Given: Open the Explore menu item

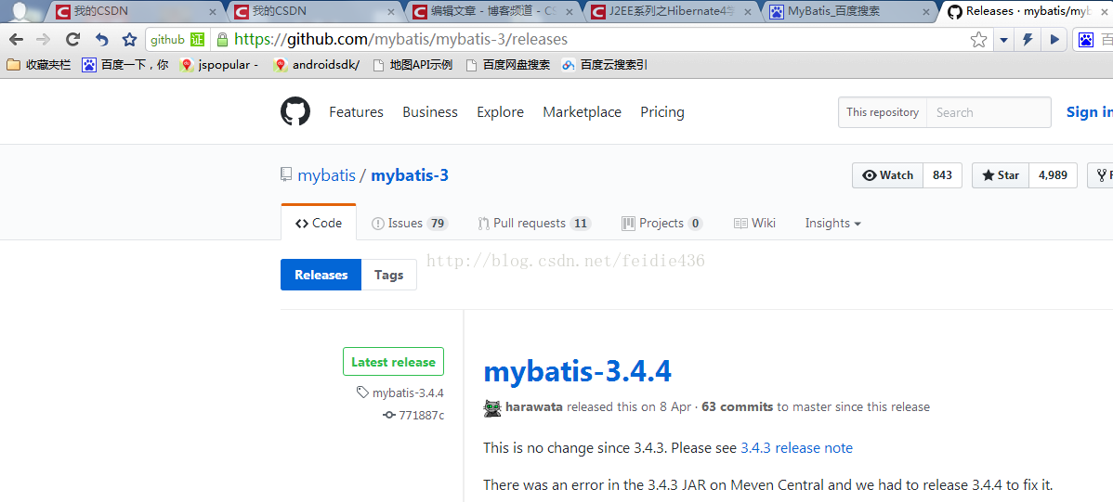Looking at the screenshot, I should click(501, 112).
